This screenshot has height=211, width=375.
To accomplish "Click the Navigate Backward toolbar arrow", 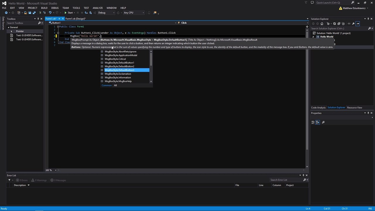I will coord(6,13).
